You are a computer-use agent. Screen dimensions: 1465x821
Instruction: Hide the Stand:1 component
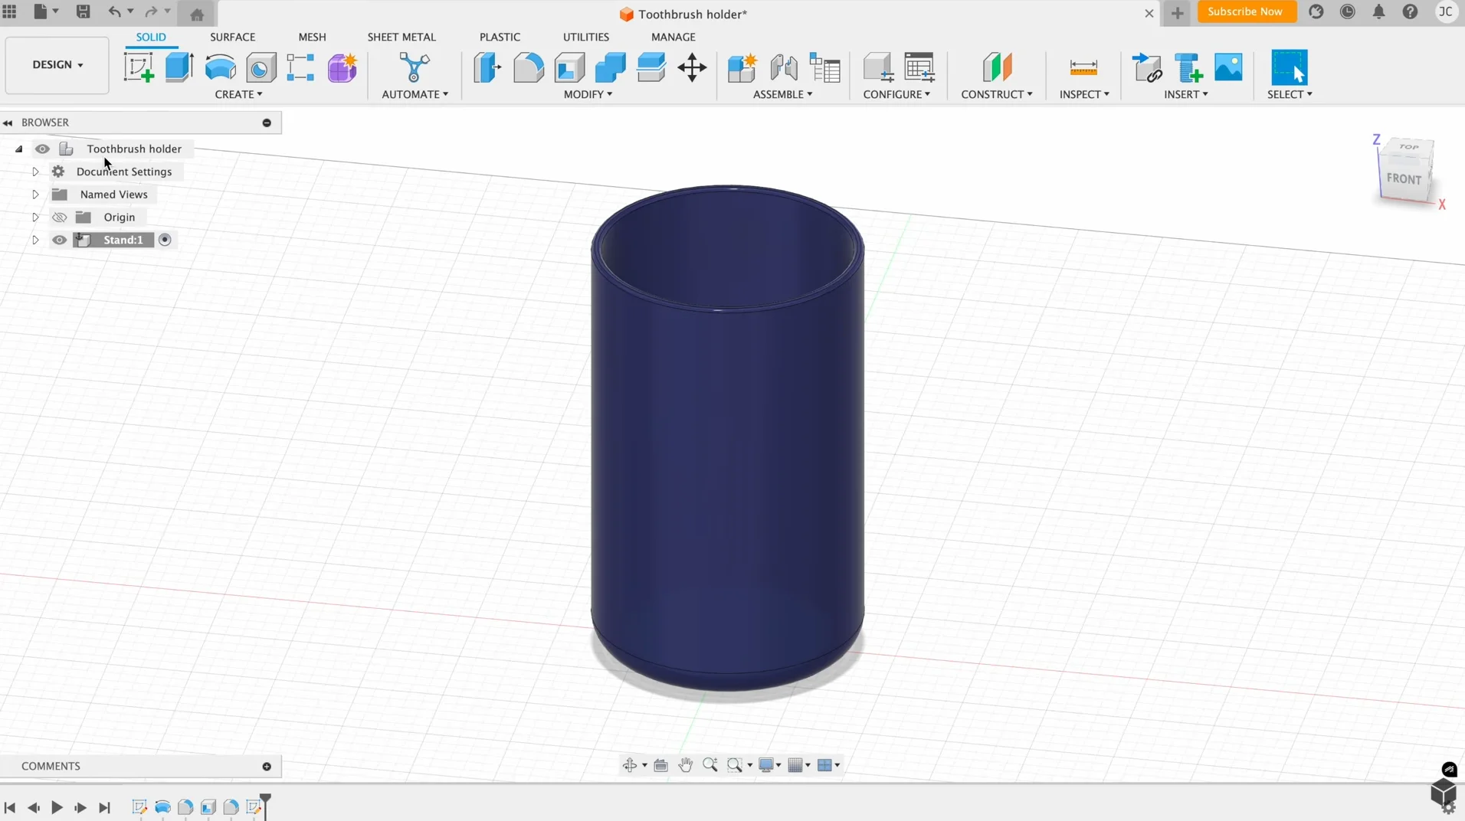coord(60,240)
